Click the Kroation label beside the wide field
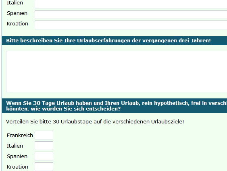 pos(17,24)
